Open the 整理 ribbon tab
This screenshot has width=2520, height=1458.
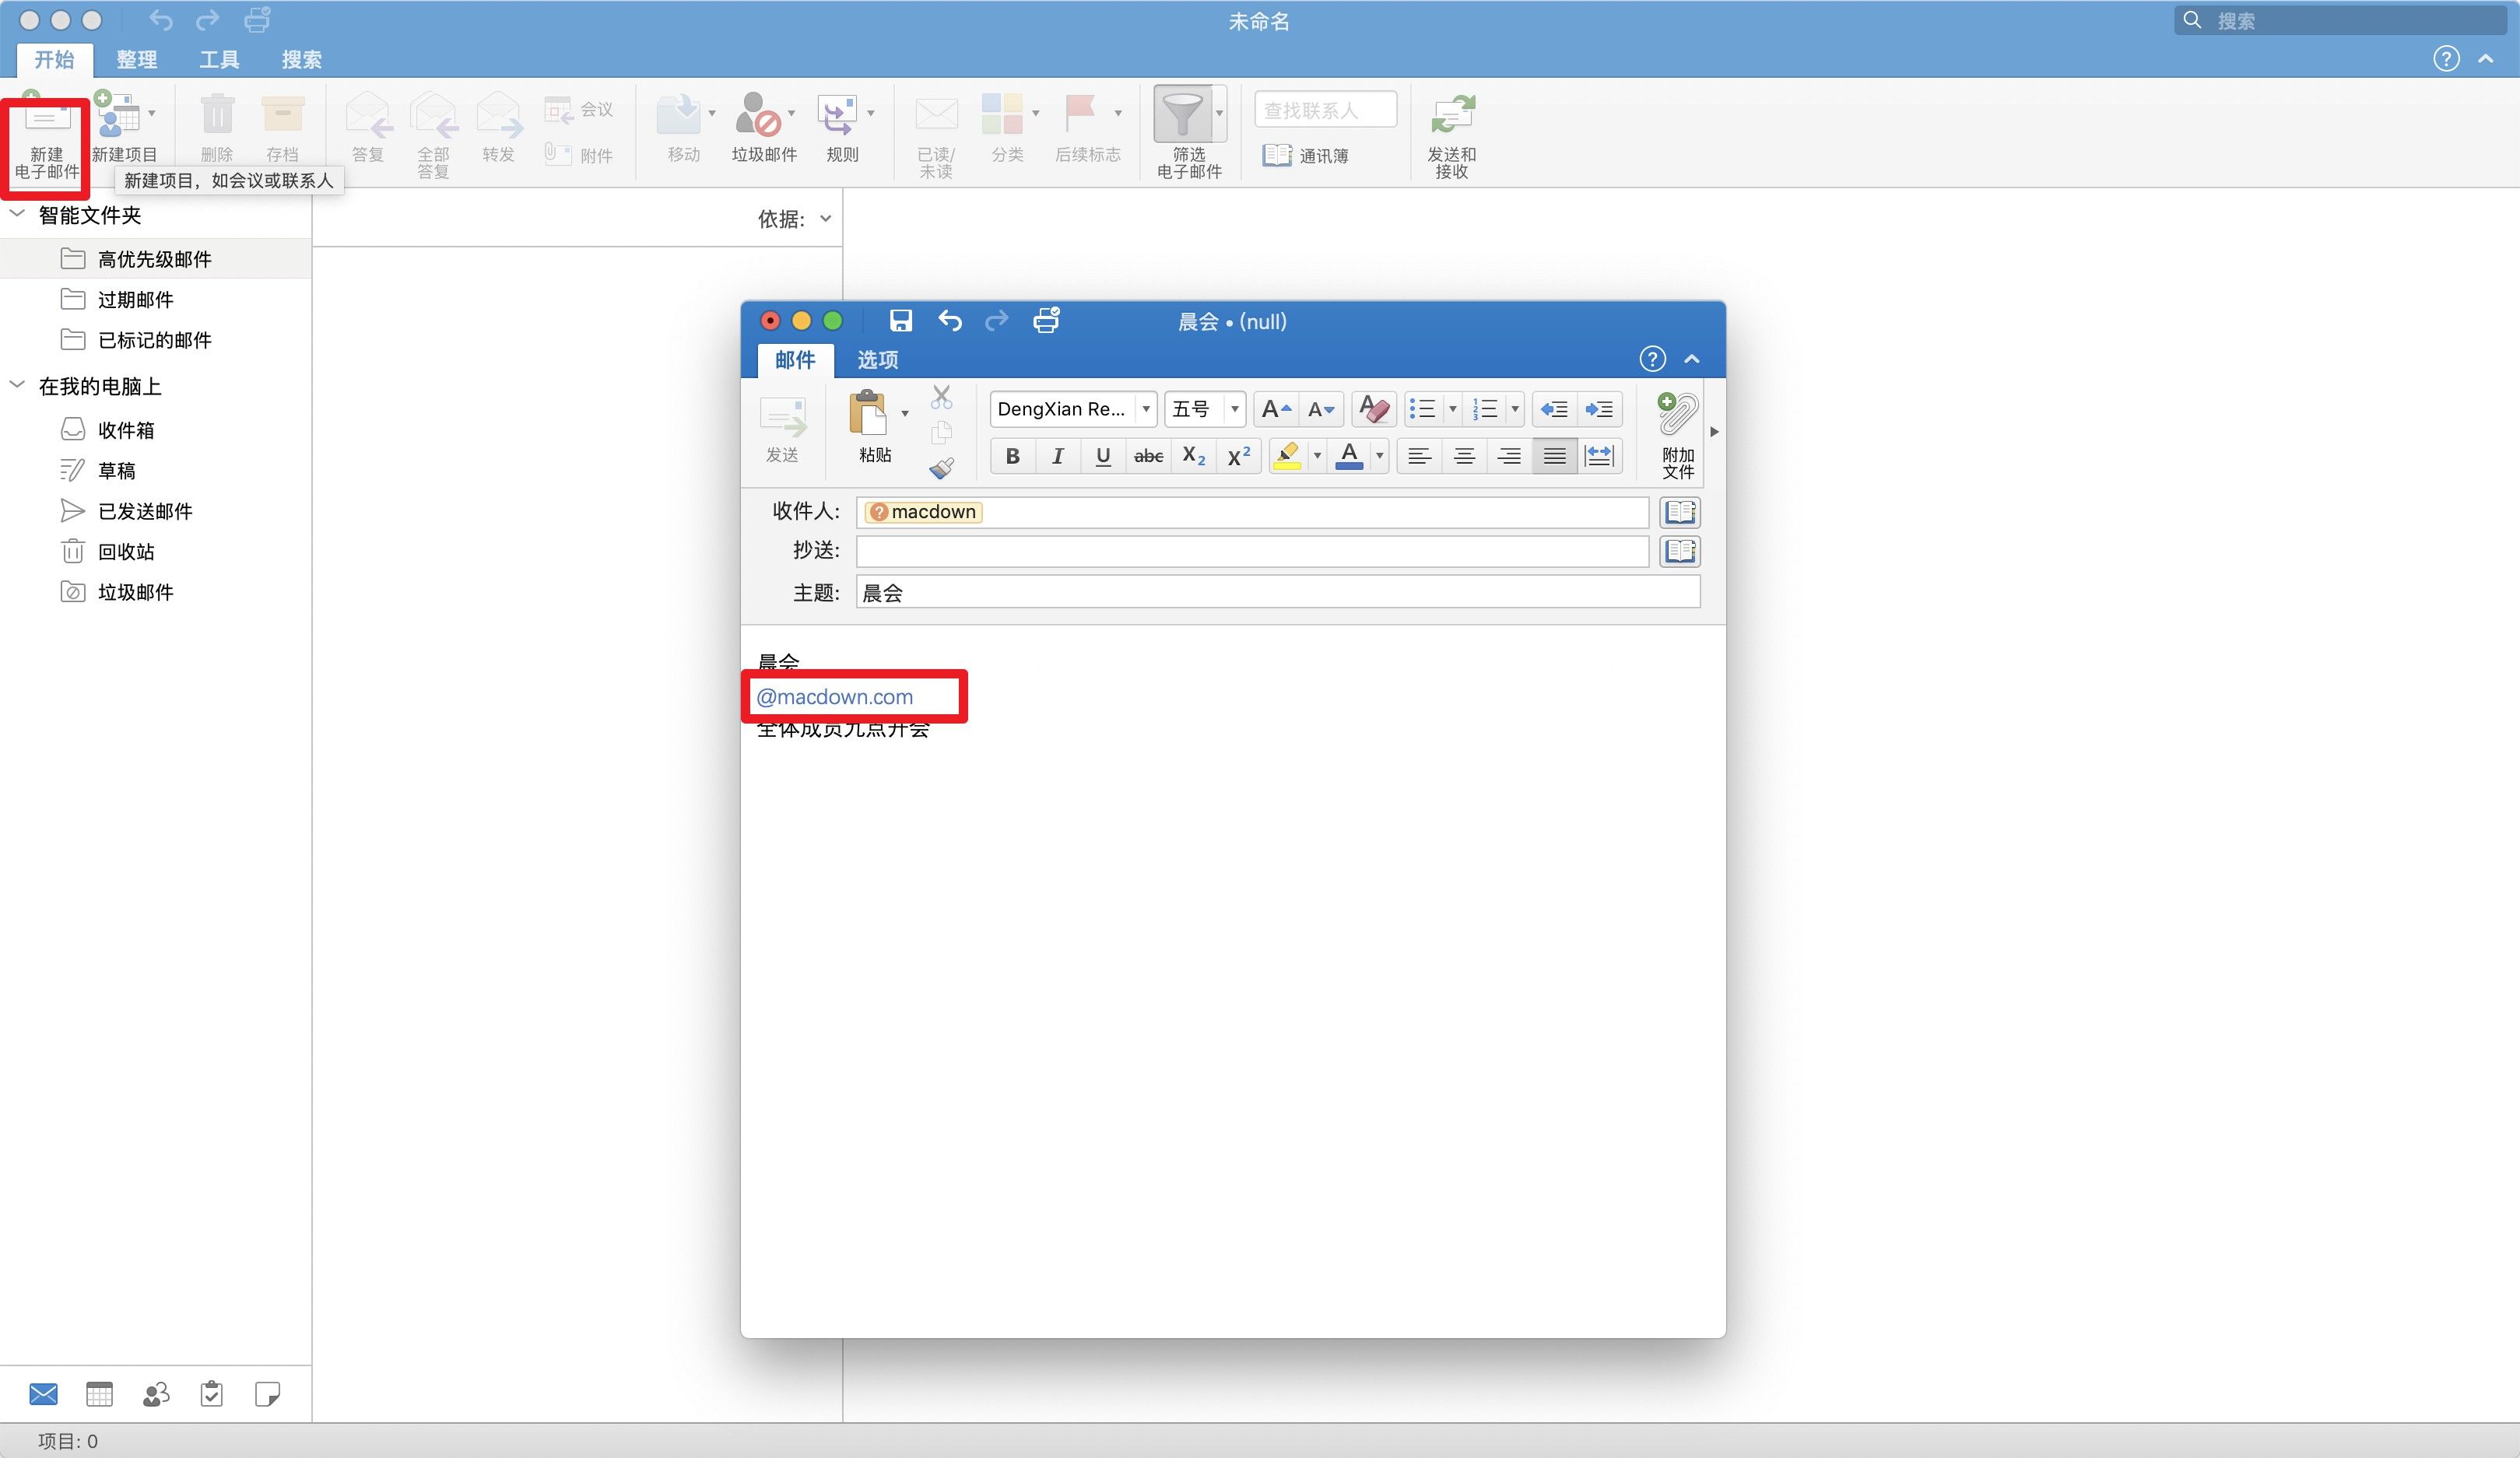(x=136, y=60)
